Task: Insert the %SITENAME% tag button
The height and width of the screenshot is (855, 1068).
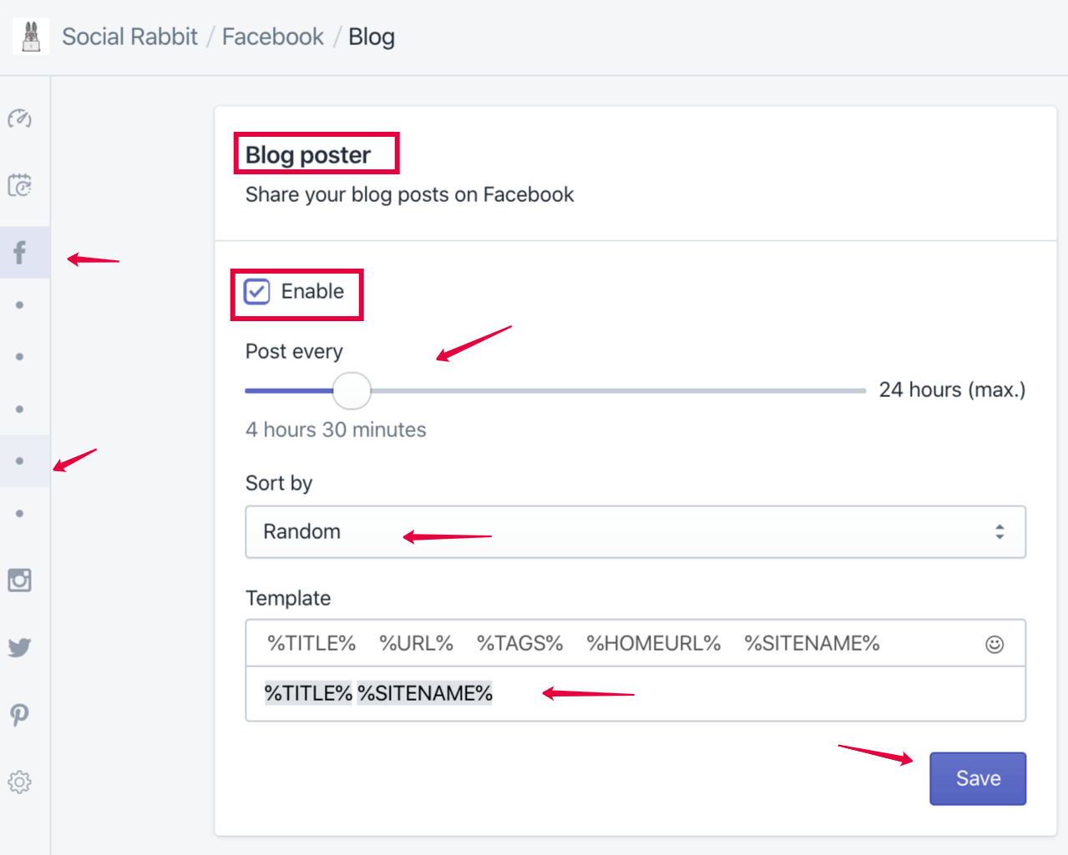Action: [x=812, y=643]
